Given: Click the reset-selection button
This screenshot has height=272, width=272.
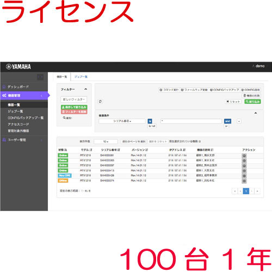Looking at the screenshot, I should click(158, 141).
